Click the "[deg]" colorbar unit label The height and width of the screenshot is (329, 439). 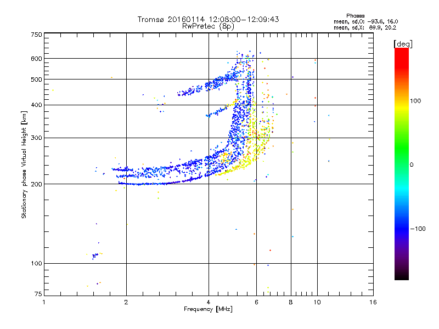click(x=403, y=44)
